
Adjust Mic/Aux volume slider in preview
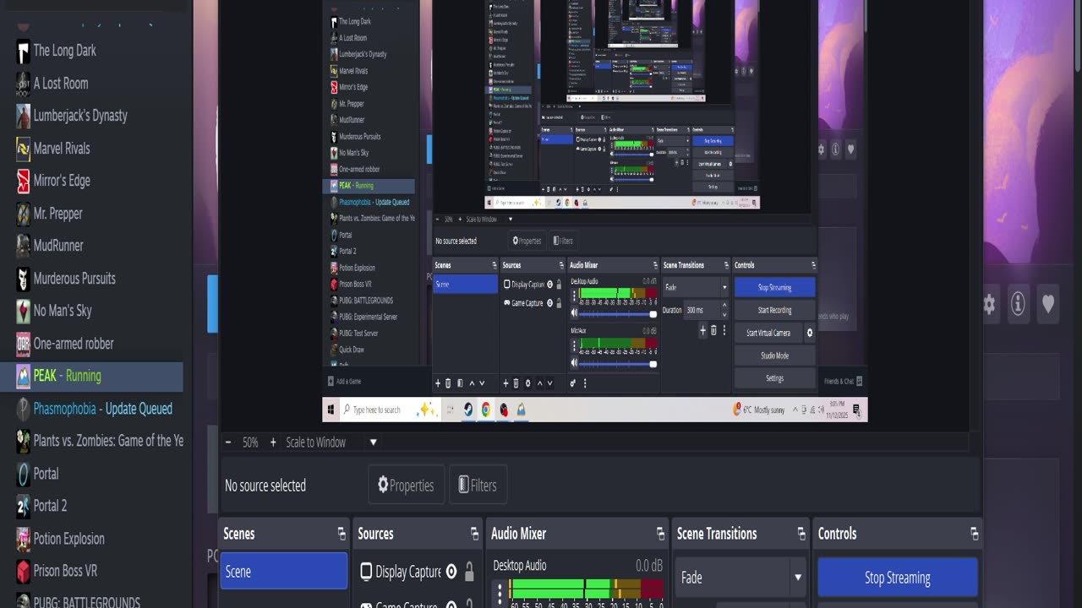point(619,363)
